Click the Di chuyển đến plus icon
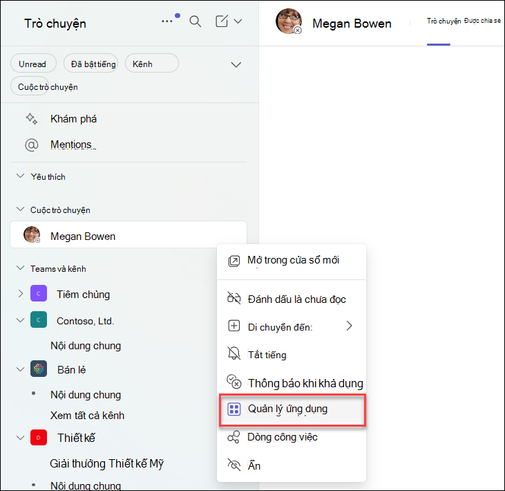 pyautogui.click(x=234, y=326)
